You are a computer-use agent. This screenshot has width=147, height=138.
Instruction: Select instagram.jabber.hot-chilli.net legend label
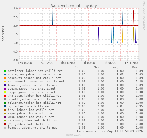(35, 74)
